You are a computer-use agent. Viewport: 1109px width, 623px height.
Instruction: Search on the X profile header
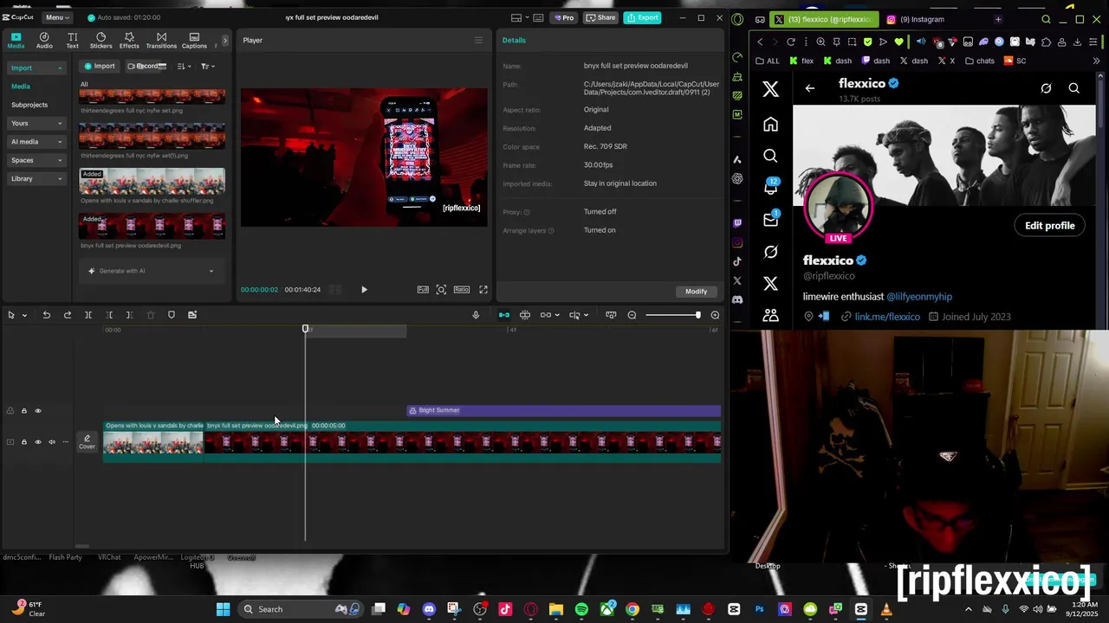(1073, 87)
